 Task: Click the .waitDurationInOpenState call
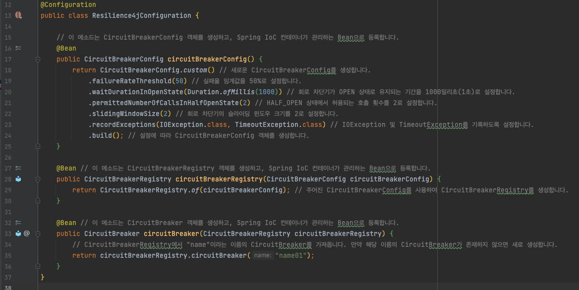coord(136,92)
